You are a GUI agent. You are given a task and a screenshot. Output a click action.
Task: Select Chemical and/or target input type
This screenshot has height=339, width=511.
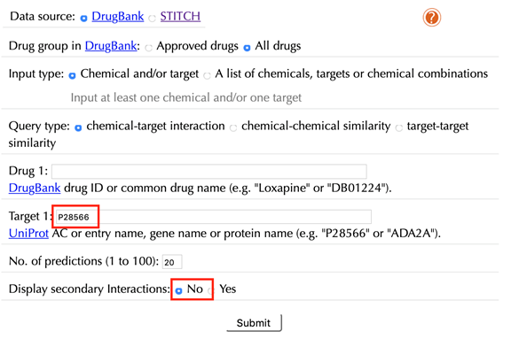coord(72,76)
